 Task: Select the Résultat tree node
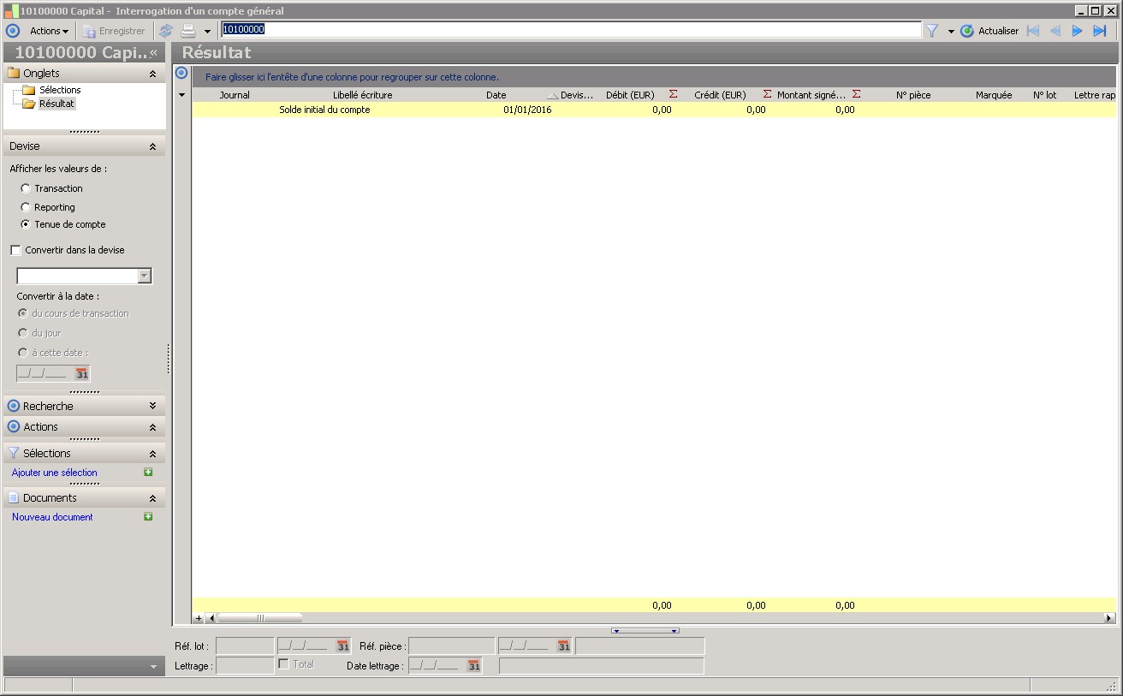[x=56, y=104]
